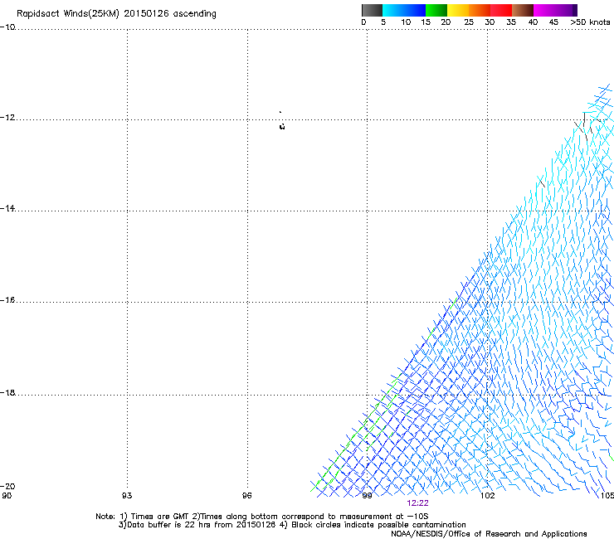Click the small black island marker near 12S
This screenshot has width=614, height=539.
point(282,126)
